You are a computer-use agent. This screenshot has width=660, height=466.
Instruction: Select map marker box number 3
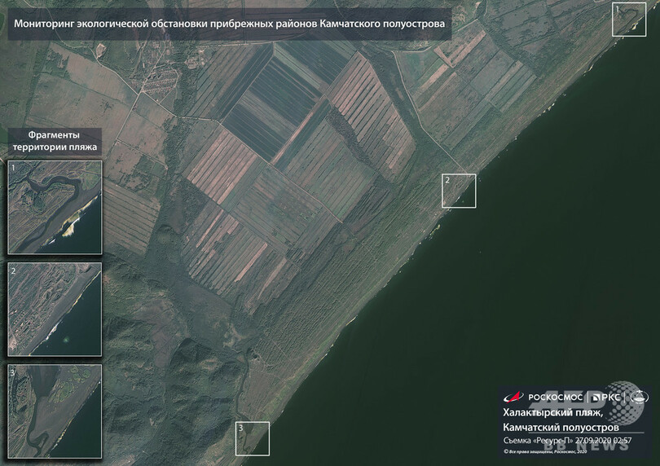click(x=252, y=437)
